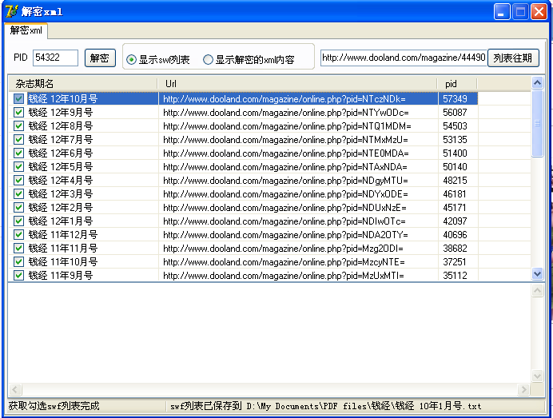Toggle the 钱经 12年5月号 checkbox
The image size is (553, 418).
click(18, 167)
